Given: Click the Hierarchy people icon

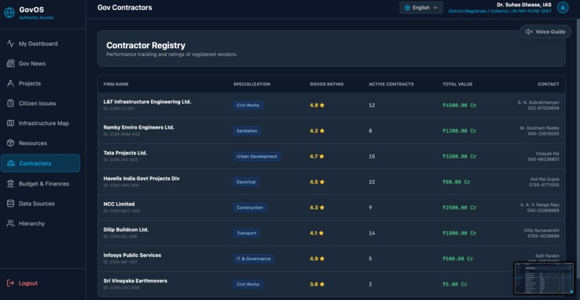Looking at the screenshot, I should click(x=11, y=224).
